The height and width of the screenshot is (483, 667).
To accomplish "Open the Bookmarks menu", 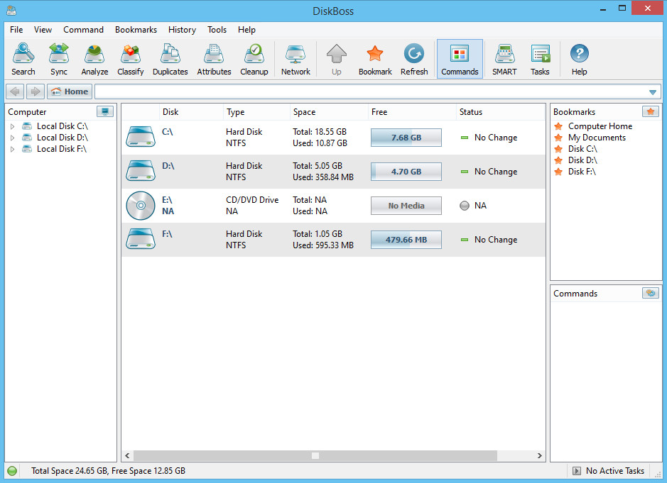I will [136, 30].
